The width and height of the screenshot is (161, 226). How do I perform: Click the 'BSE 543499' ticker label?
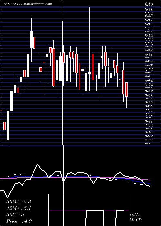coord(13,4)
